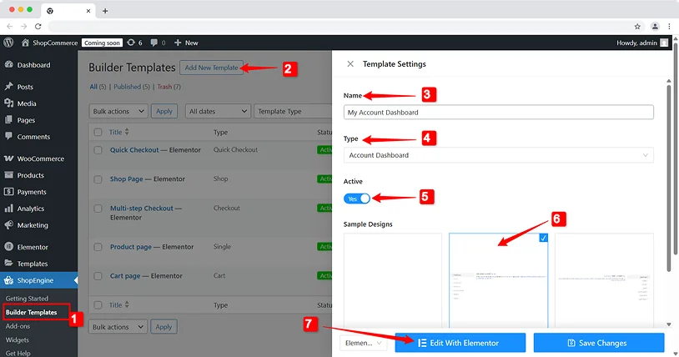Check the Product page row checkbox
The height and width of the screenshot is (357, 679).
coord(98,247)
